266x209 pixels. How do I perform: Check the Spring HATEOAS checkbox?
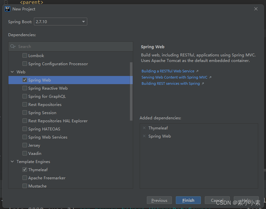(25, 129)
